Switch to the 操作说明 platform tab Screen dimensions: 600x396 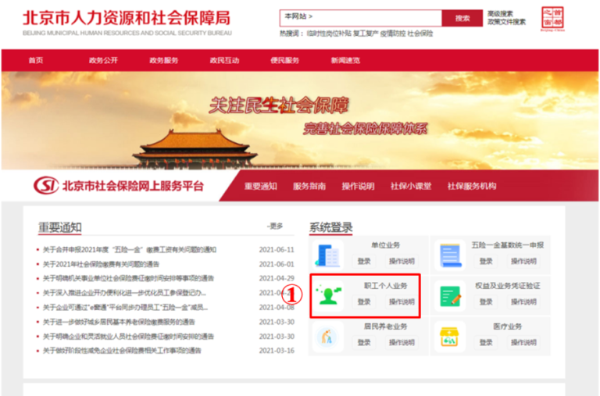click(x=358, y=187)
